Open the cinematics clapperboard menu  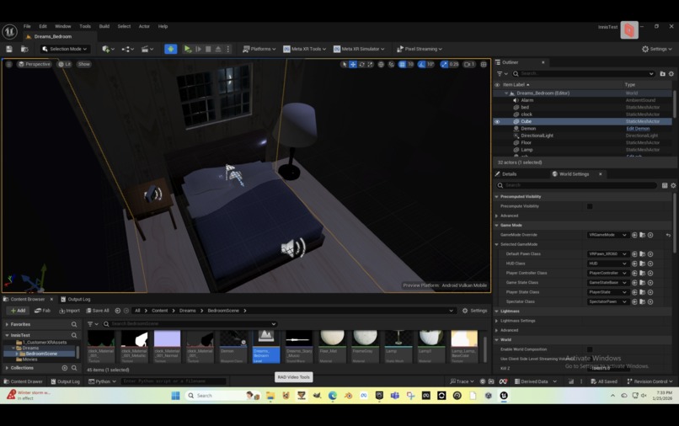(147, 49)
